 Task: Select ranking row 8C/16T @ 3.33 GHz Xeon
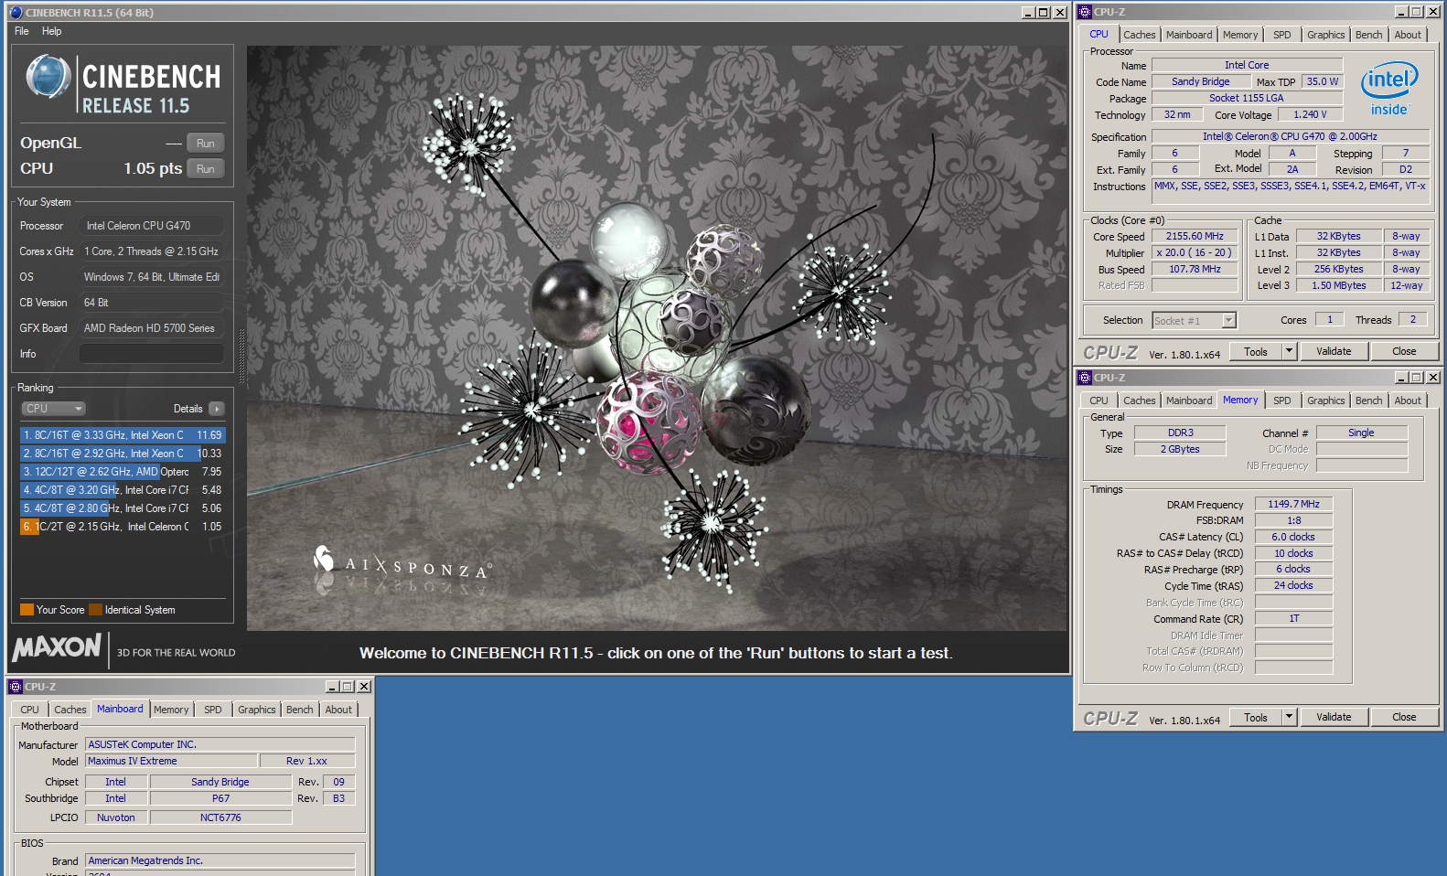click(123, 435)
